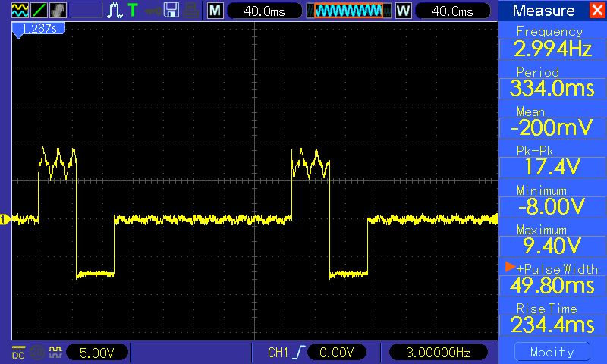This screenshot has height=364, width=607.
Task: Click the green T trigger status icon
Action: click(133, 11)
